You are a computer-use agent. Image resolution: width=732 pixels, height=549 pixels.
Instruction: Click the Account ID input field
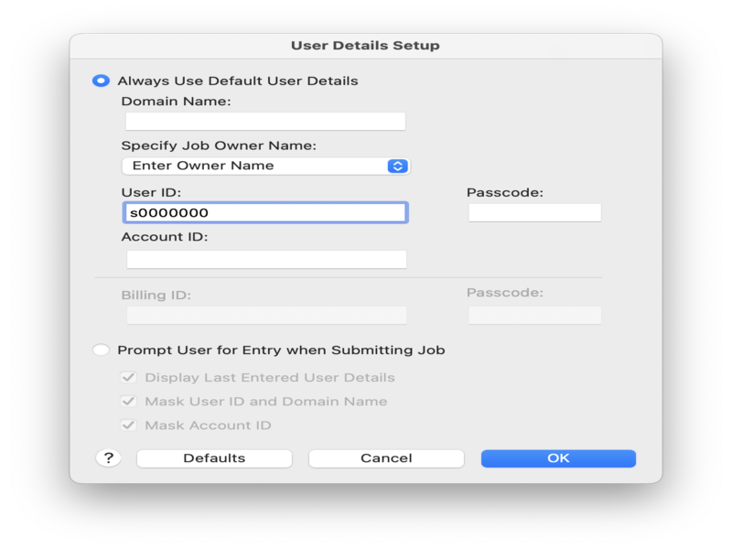coord(266,259)
